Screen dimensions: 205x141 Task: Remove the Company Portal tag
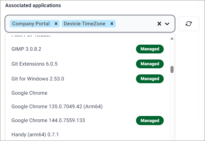(56, 24)
